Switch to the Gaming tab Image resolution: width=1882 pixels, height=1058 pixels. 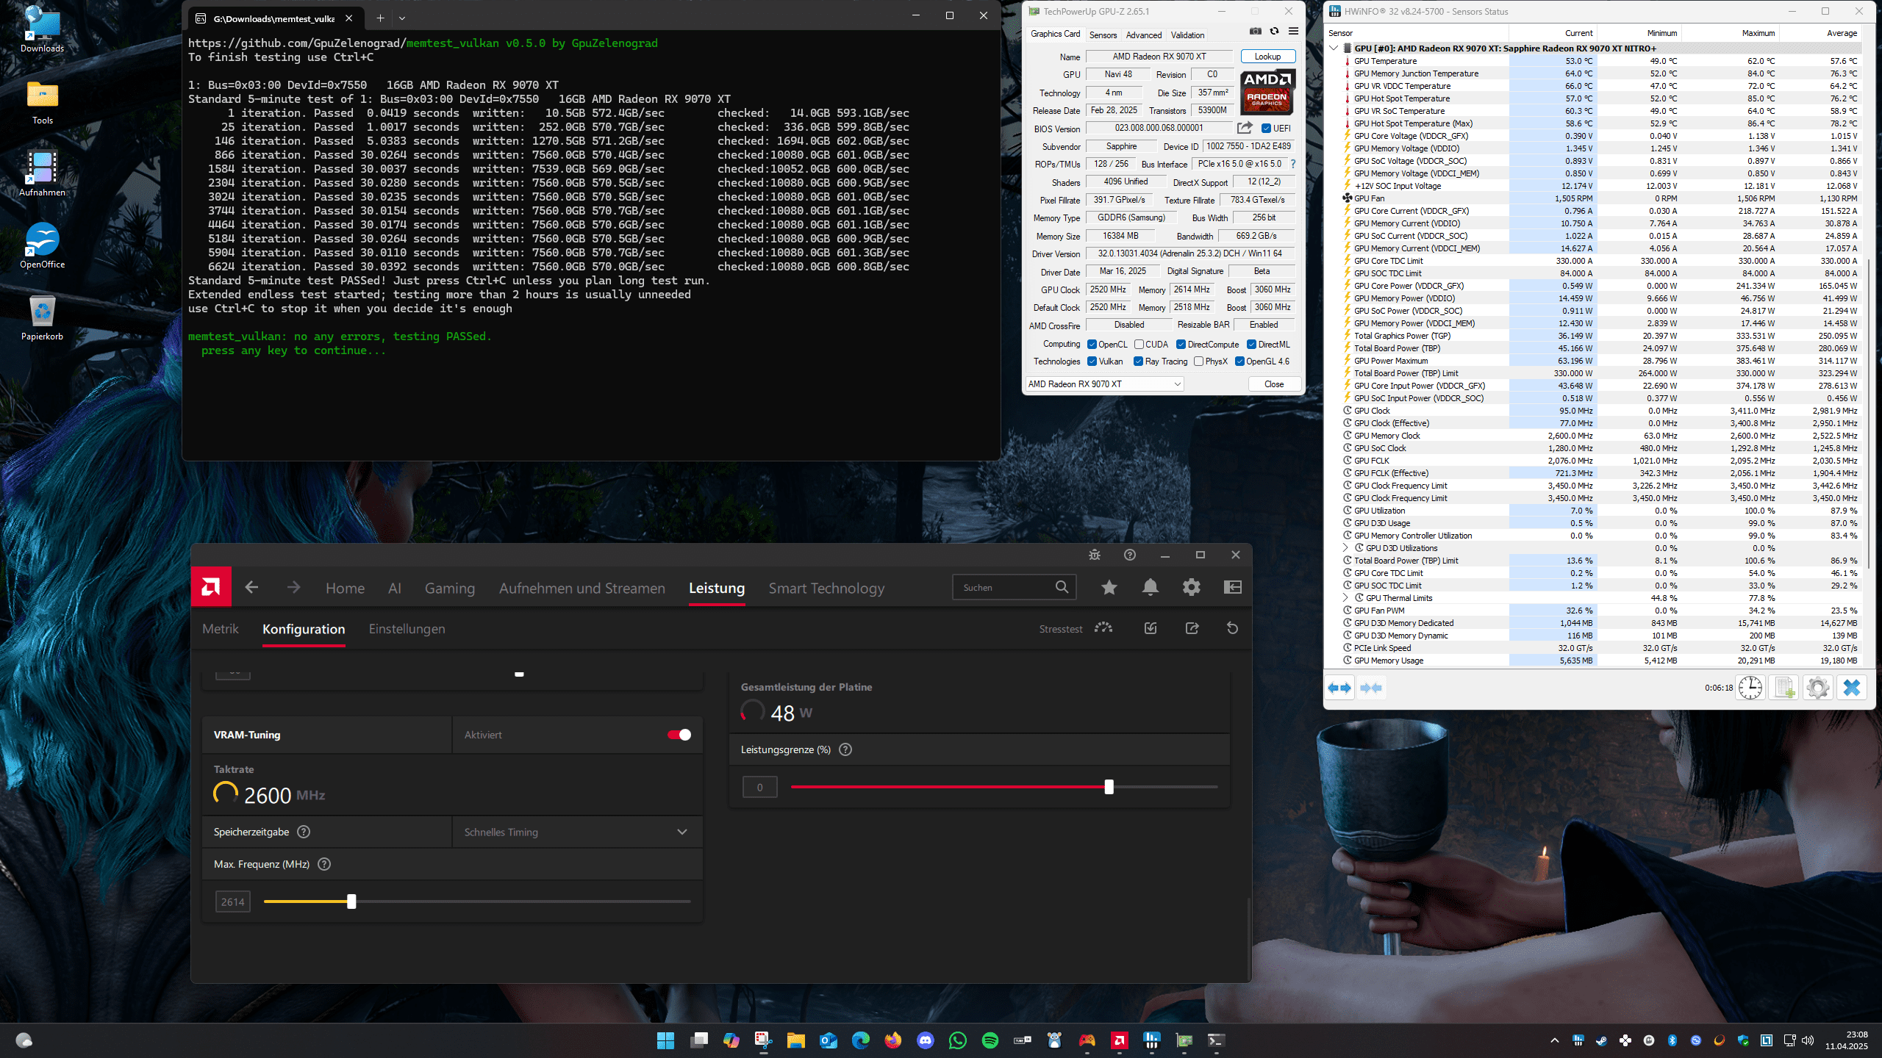click(x=449, y=588)
